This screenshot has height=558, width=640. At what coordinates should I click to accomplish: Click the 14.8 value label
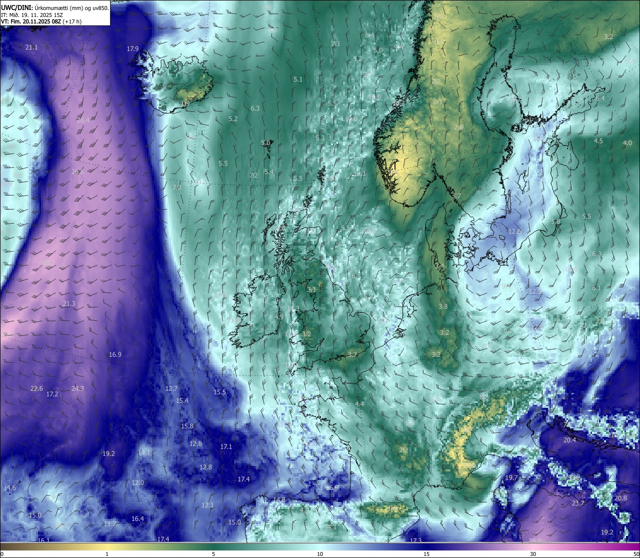click(x=279, y=500)
